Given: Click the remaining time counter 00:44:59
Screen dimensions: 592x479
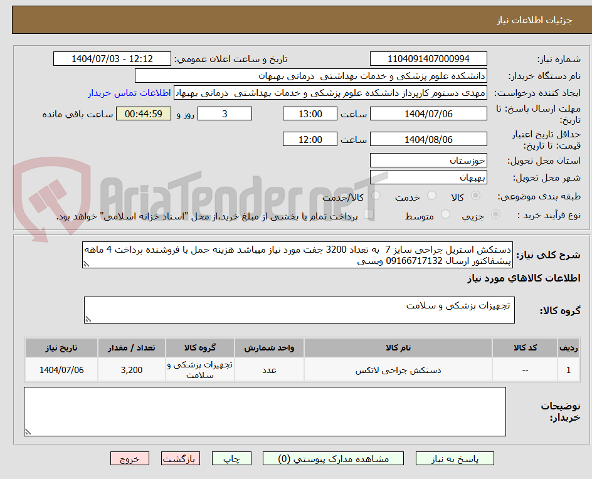Looking at the screenshot, I should 143,113.
